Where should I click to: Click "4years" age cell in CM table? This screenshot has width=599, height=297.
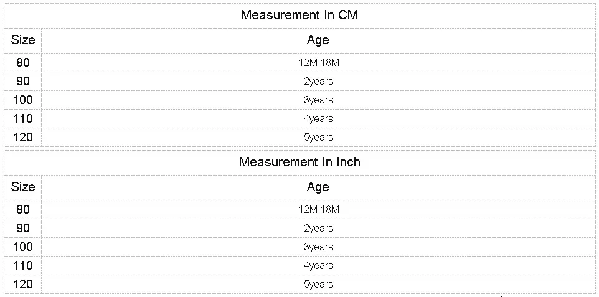tap(318, 118)
